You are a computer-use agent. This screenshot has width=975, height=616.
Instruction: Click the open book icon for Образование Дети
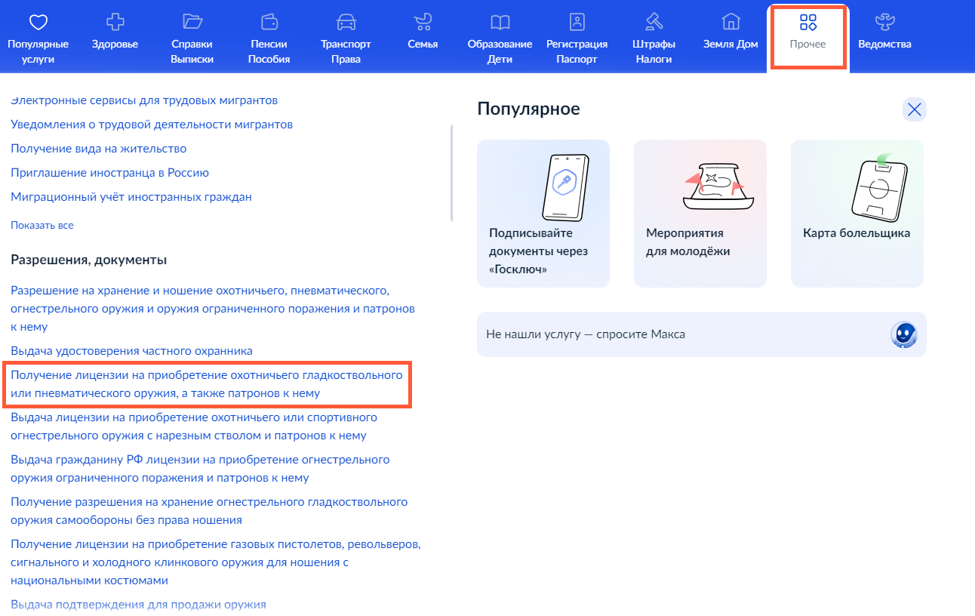point(500,22)
